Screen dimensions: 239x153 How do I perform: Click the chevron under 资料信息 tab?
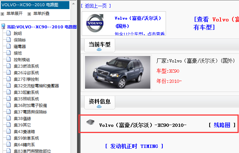click(x=99, y=106)
